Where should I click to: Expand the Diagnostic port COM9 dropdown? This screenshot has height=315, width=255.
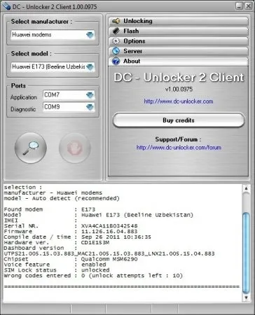(x=90, y=107)
